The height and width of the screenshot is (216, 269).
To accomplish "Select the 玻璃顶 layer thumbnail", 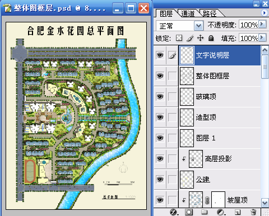I will [x=187, y=97].
